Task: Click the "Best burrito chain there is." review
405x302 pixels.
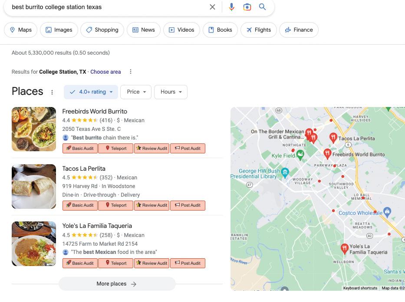Action: 105,138
